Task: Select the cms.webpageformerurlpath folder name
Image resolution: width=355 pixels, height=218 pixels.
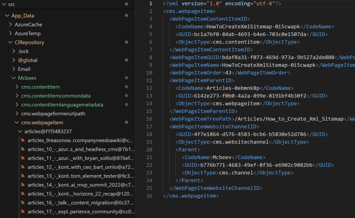Action: pos(53,114)
